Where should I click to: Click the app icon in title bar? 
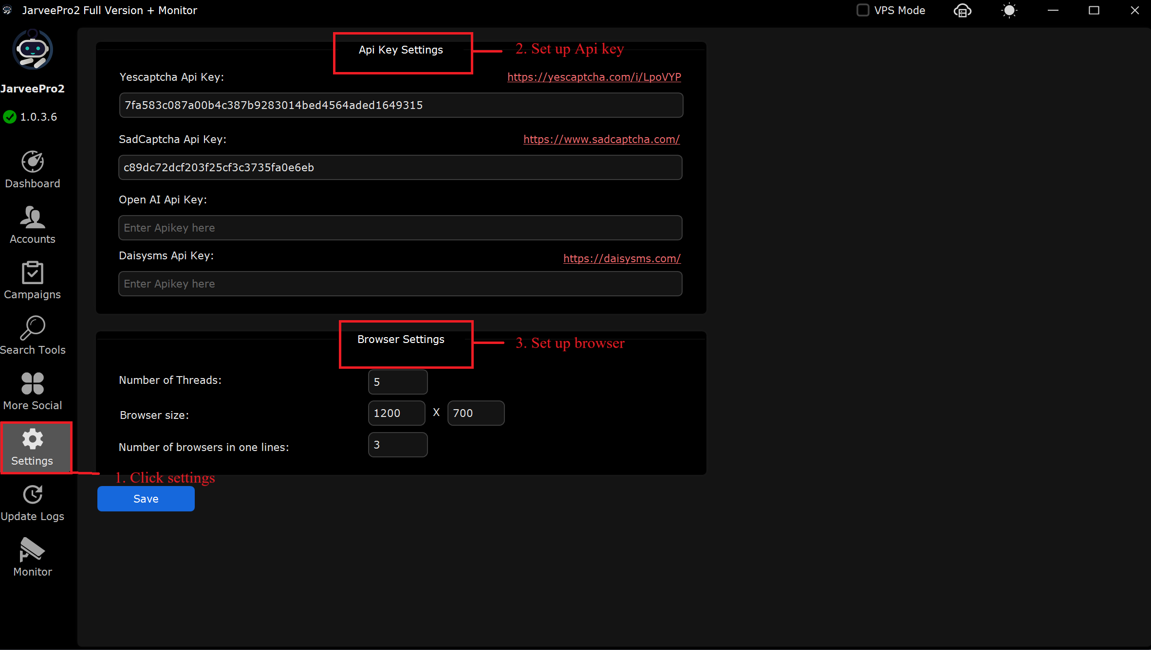(x=7, y=10)
